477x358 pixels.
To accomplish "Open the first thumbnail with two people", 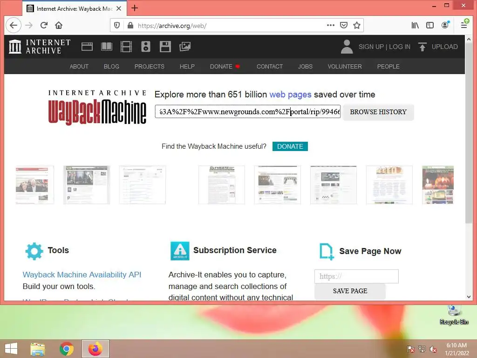I will point(34,185).
